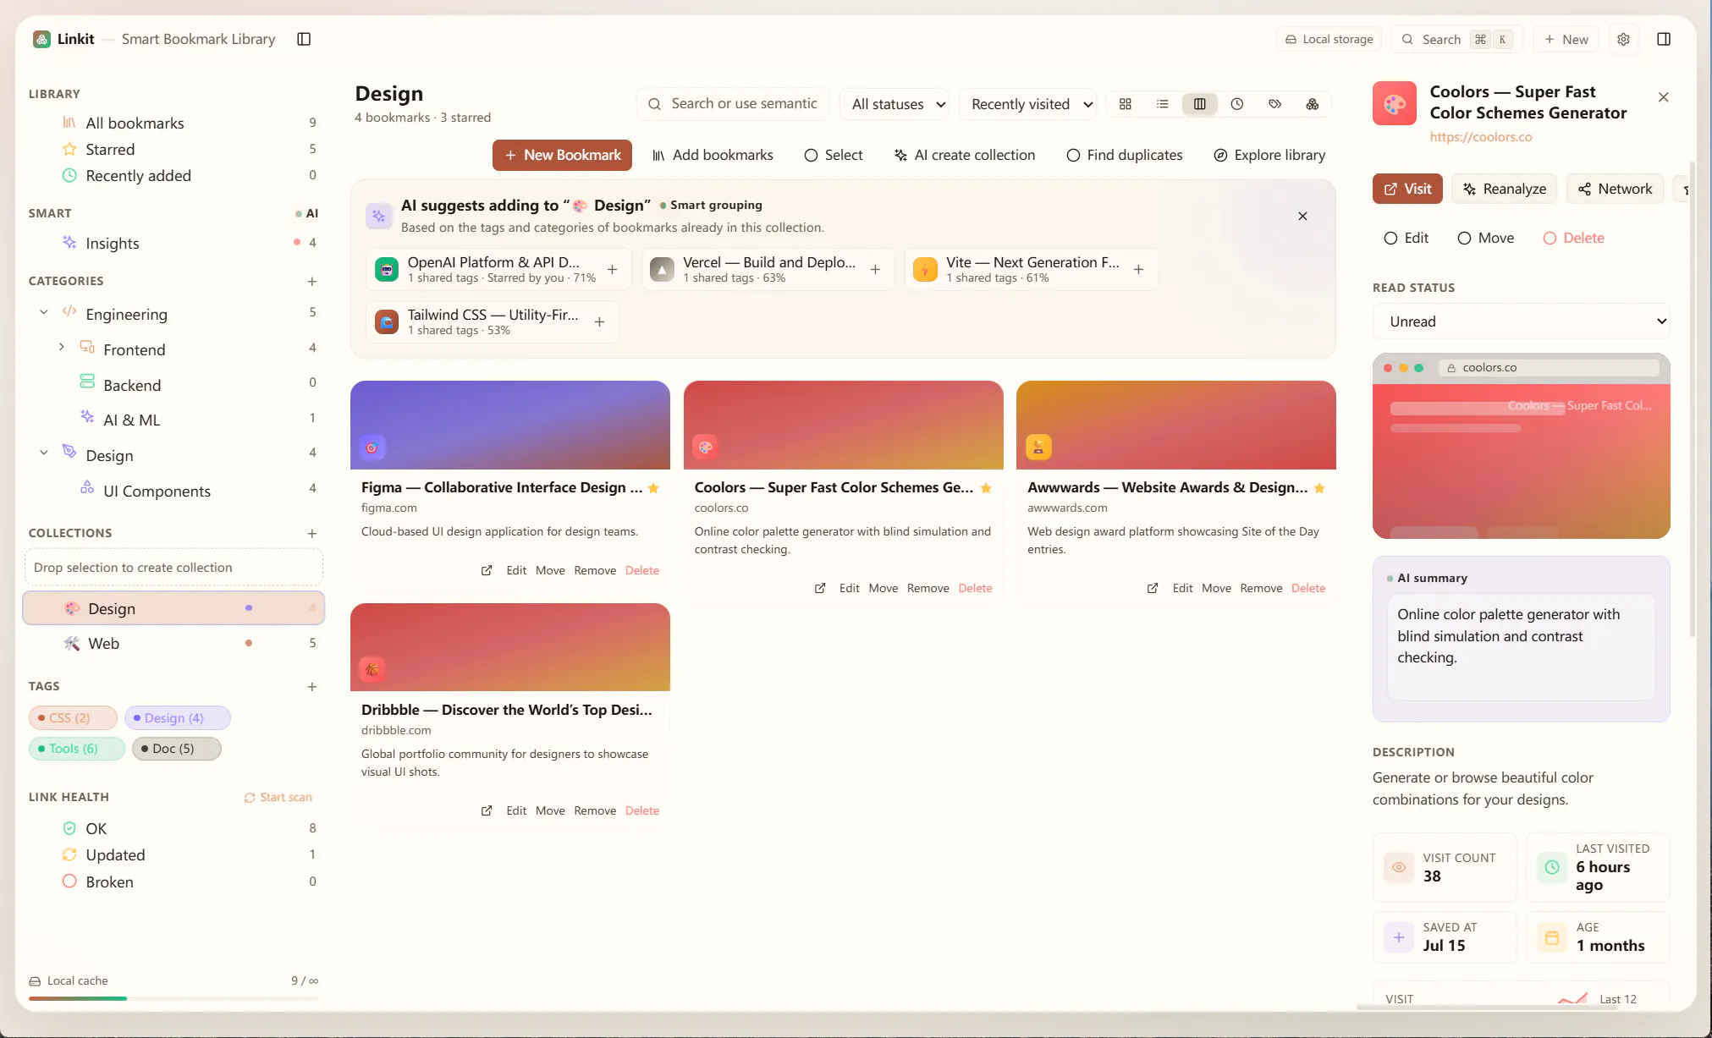1712x1038 pixels.
Task: Select the AI & ML category
Action: point(173,420)
